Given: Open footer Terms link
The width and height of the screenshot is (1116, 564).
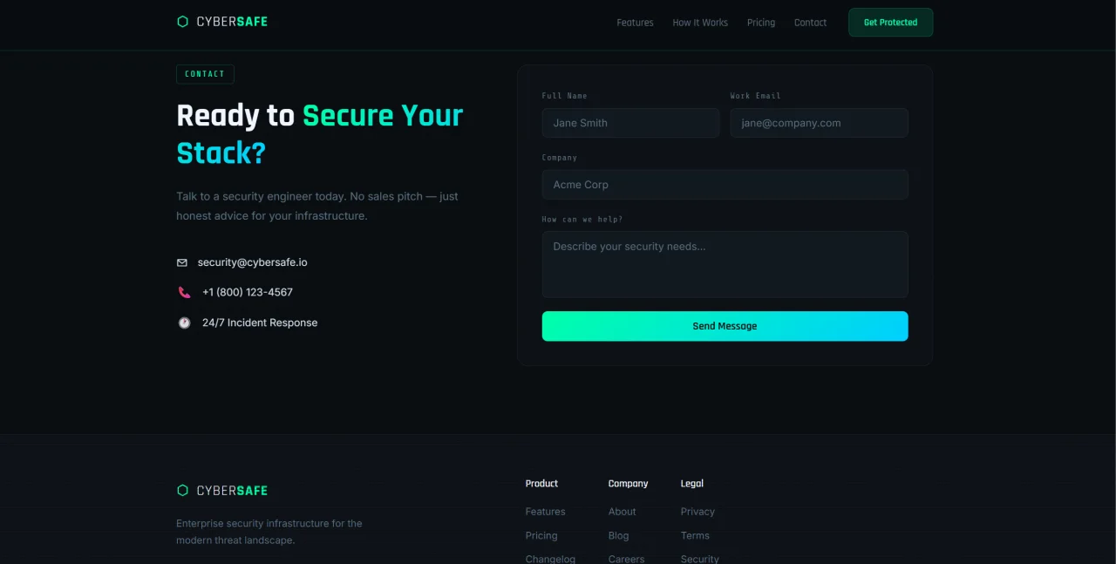Looking at the screenshot, I should click(x=695, y=536).
